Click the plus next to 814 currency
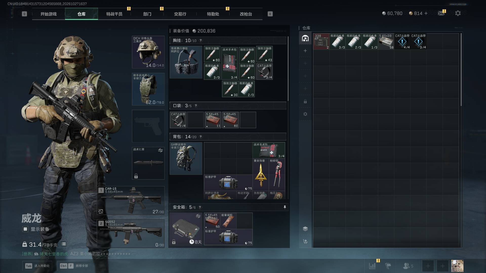This screenshot has width=486, height=273. [x=426, y=13]
